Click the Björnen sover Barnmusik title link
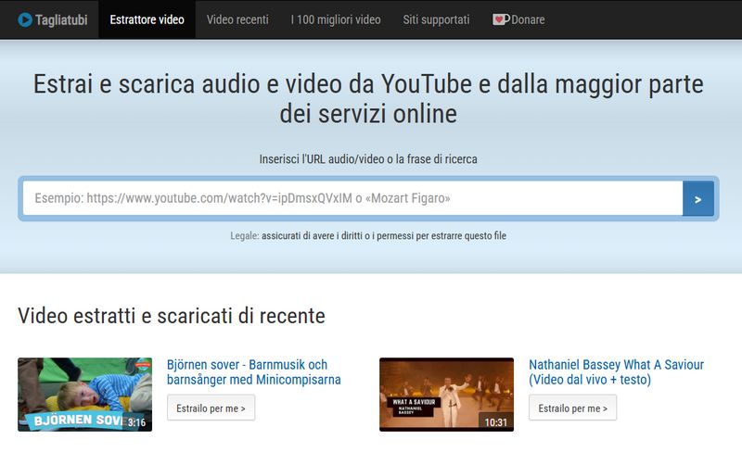742x452 pixels. (x=253, y=371)
